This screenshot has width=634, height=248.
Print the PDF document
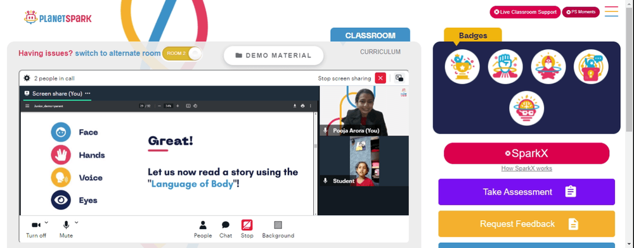pyautogui.click(x=302, y=106)
